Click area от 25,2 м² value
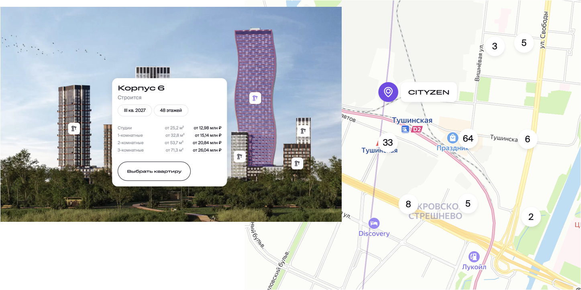The height and width of the screenshot is (290, 581). tap(174, 128)
